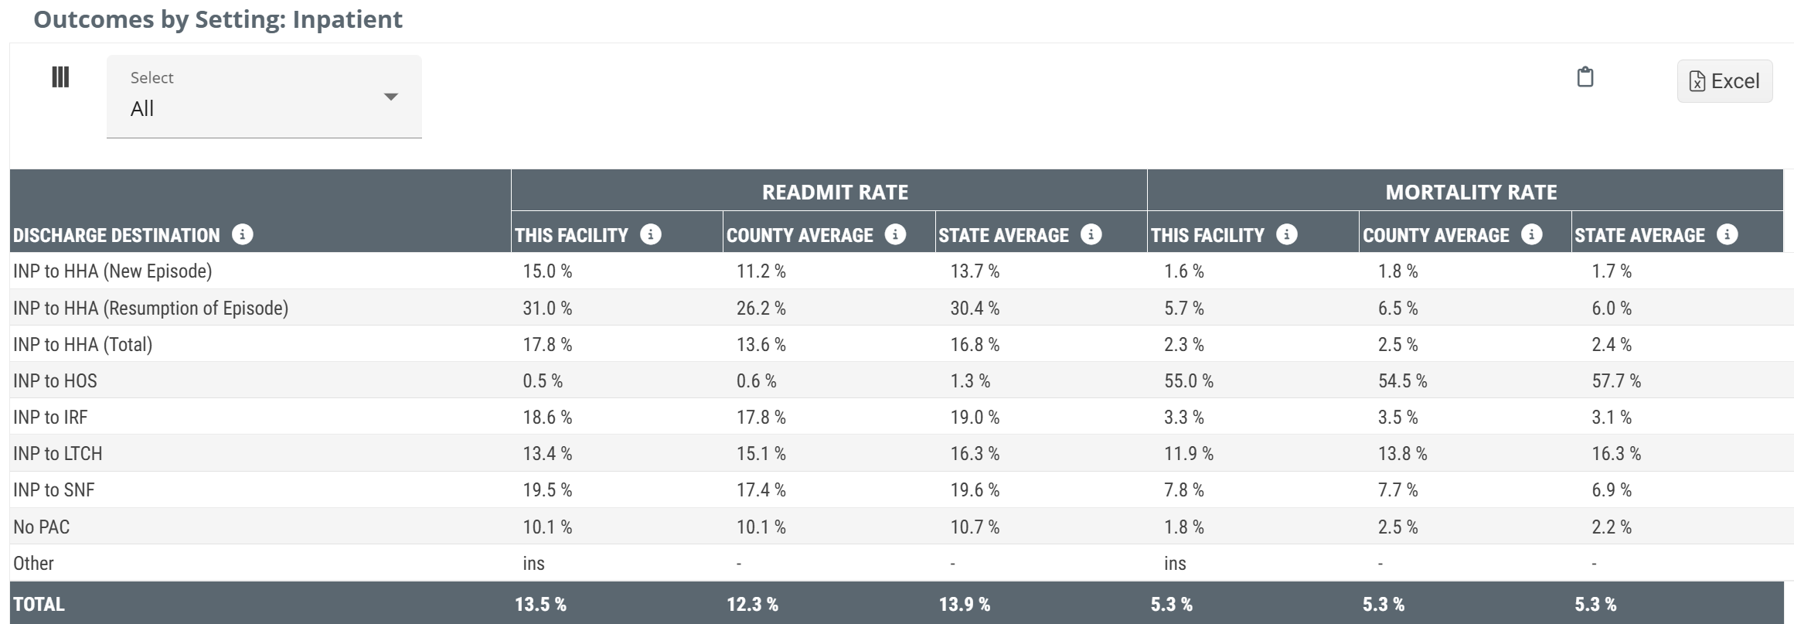Open the column chooser bars icon
The width and height of the screenshot is (1794, 624).
(60, 77)
